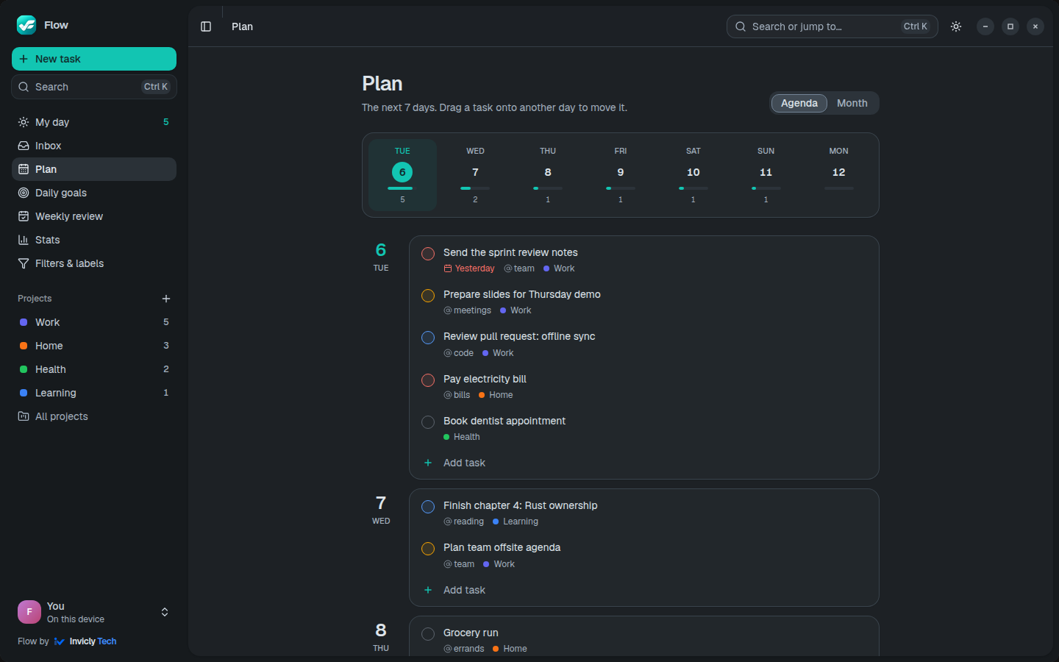Viewport: 1059px width, 662px height.
Task: Open the All projects link
Action: (x=94, y=416)
